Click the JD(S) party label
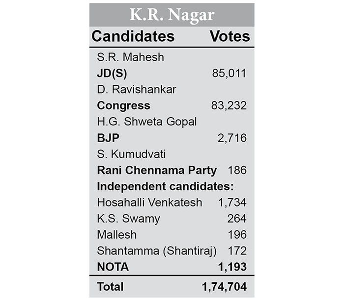The image size is (344, 299). tap(111, 74)
